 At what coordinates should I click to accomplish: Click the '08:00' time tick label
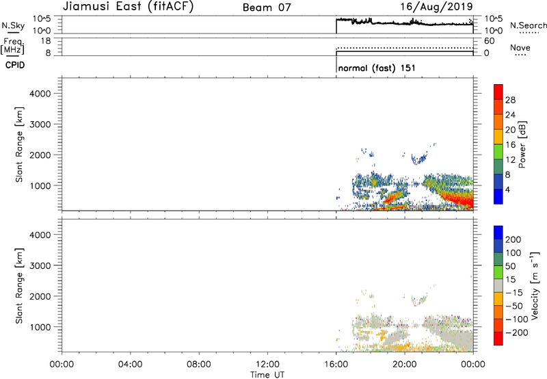199,365
